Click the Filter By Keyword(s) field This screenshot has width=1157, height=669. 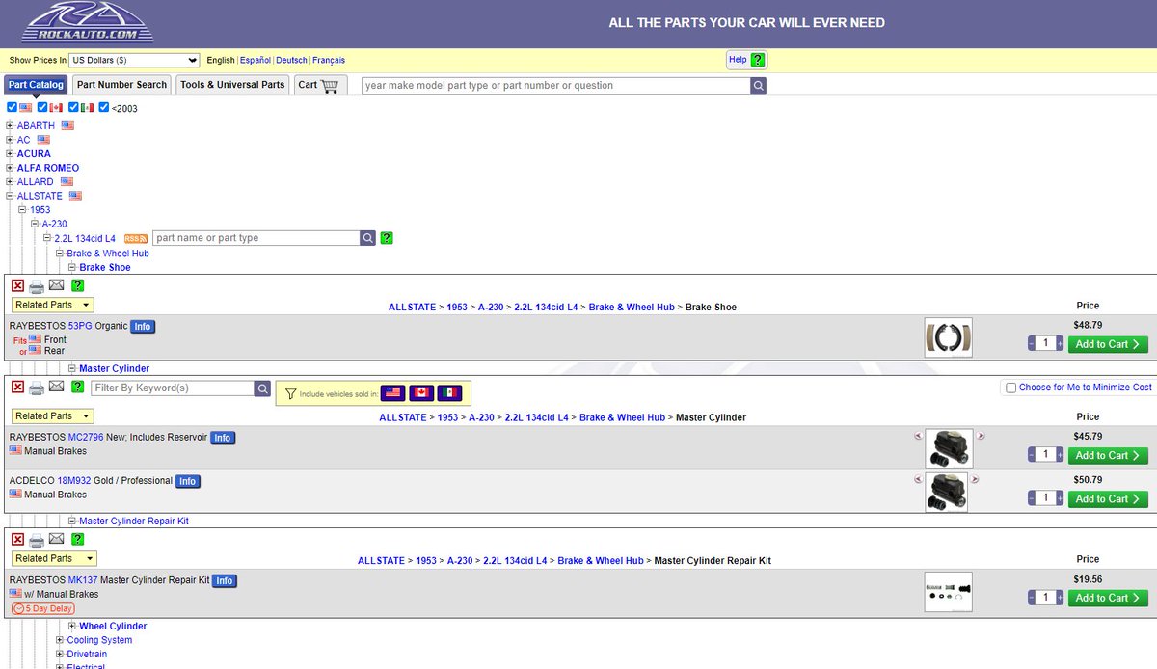pos(173,388)
